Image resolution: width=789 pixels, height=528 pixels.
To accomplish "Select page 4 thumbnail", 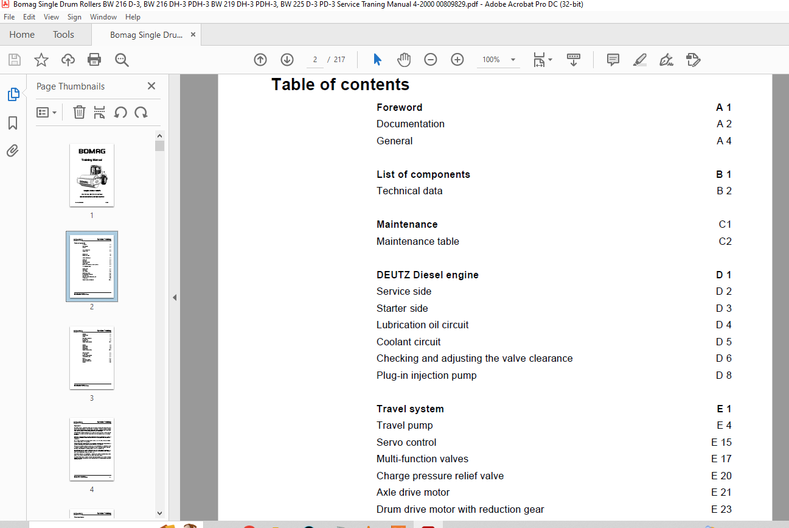I will (x=92, y=449).
